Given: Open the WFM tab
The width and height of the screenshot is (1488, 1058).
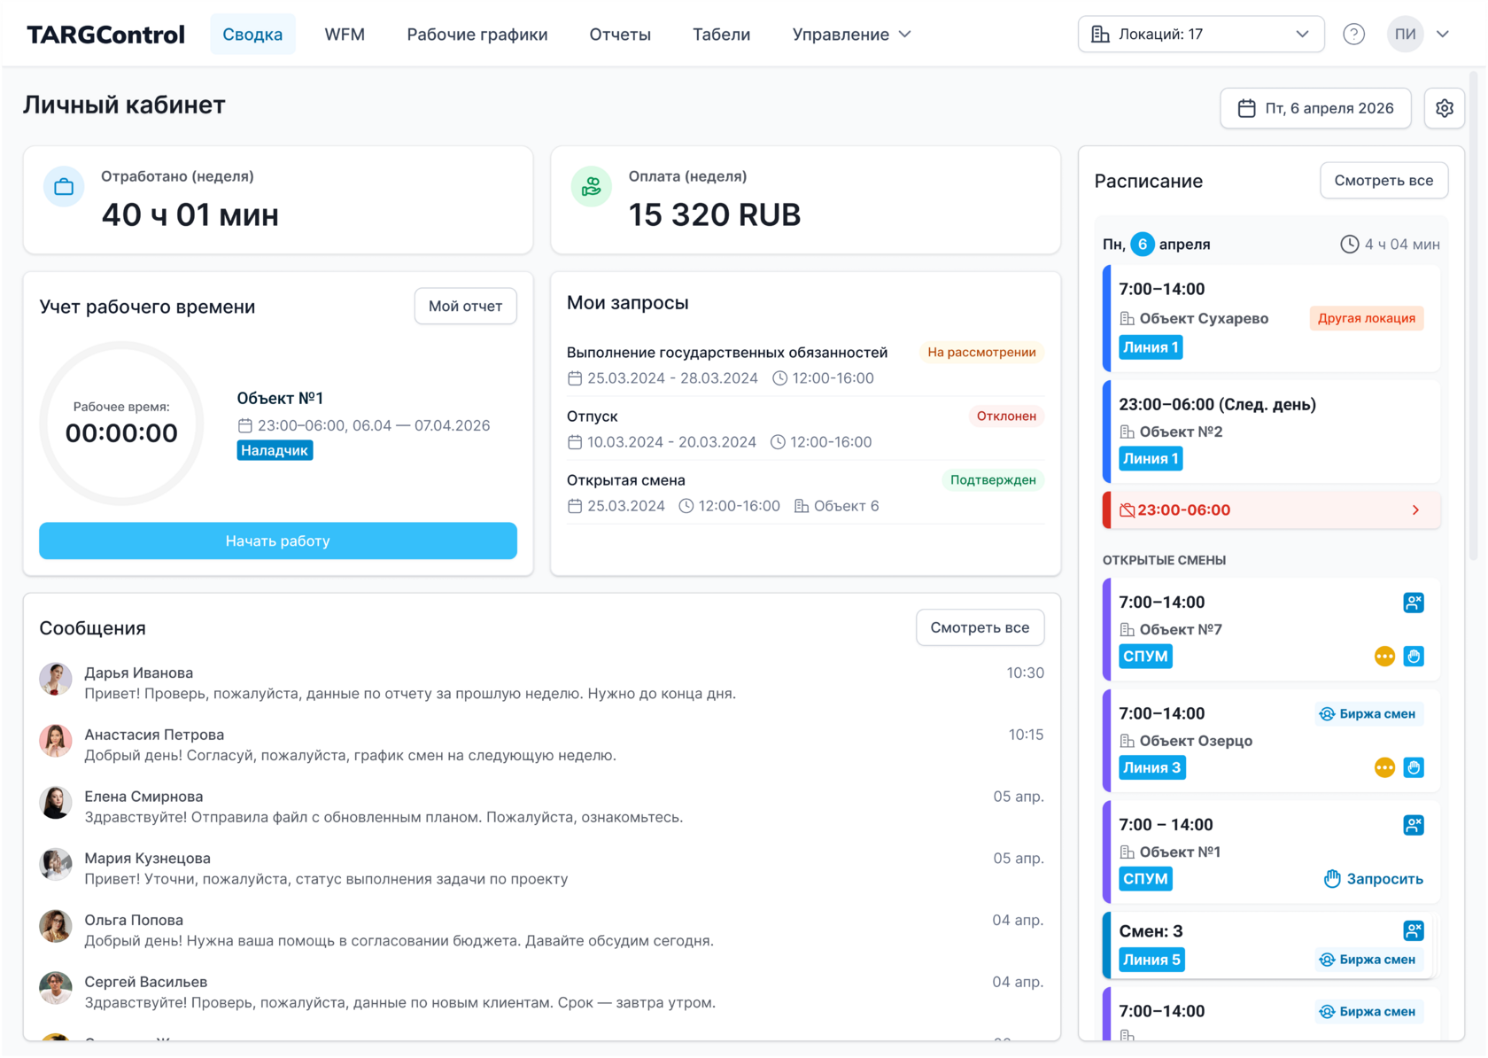Looking at the screenshot, I should point(345,35).
